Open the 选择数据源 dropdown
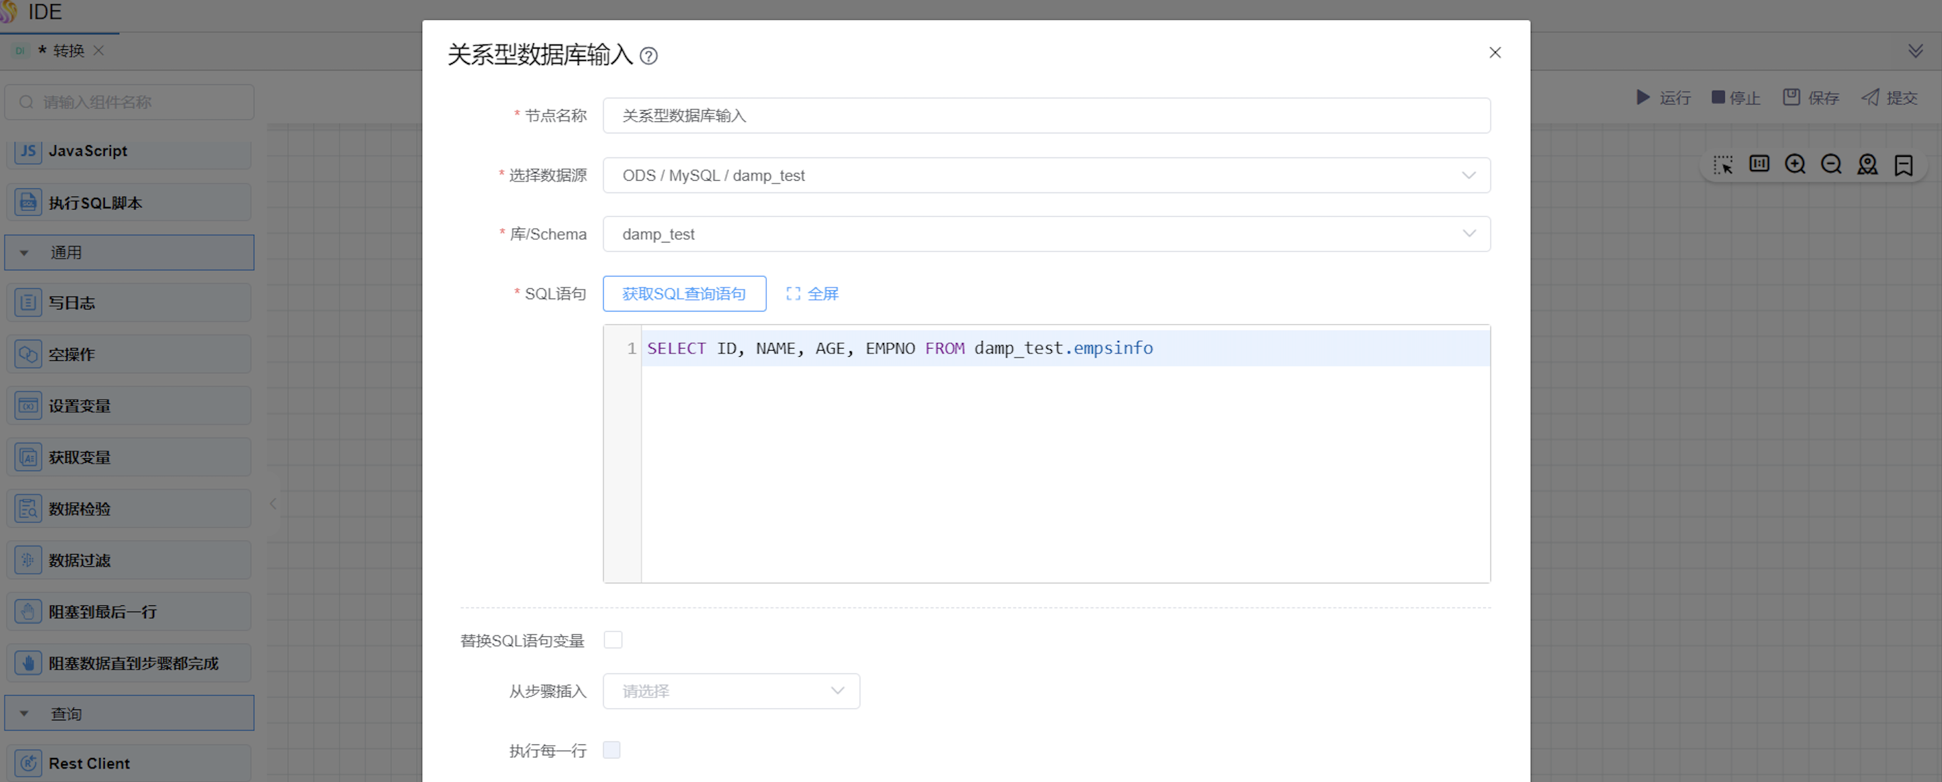Viewport: 1942px width, 782px height. (1046, 175)
